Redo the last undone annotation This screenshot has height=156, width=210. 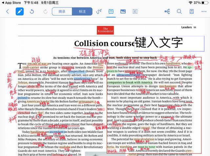tap(45, 11)
